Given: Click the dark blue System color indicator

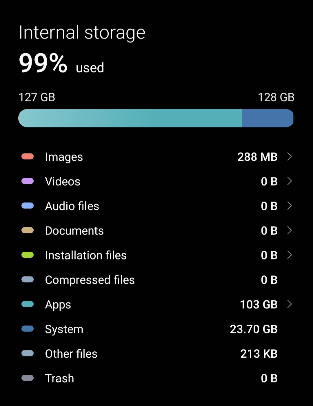Looking at the screenshot, I should [x=28, y=329].
